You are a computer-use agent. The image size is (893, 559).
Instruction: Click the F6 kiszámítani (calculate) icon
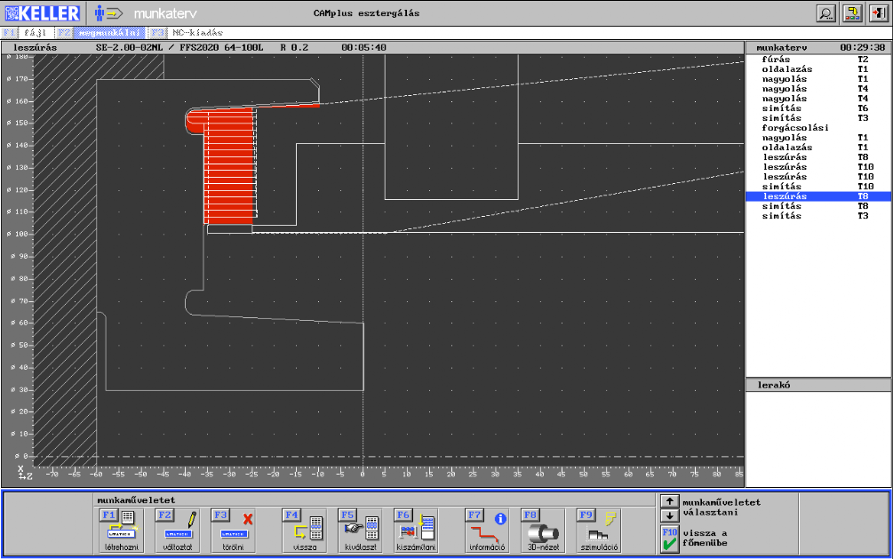tap(416, 531)
